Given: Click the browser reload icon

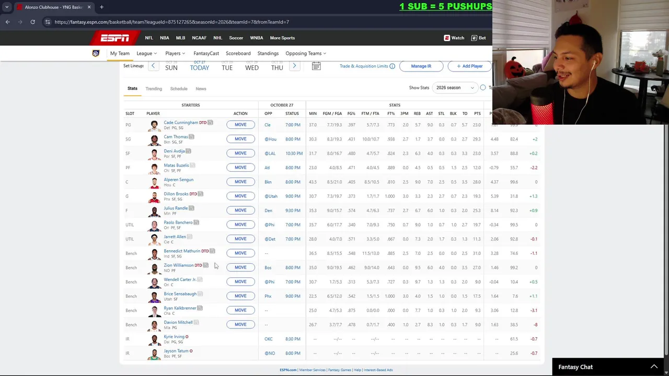Looking at the screenshot, I should [x=32, y=22].
